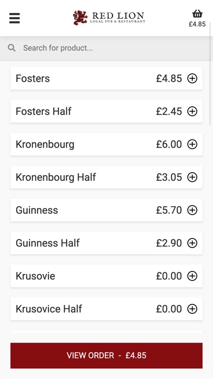The height and width of the screenshot is (379, 213).
Task: Add Kronenbourg with the plus icon
Action: click(x=192, y=145)
